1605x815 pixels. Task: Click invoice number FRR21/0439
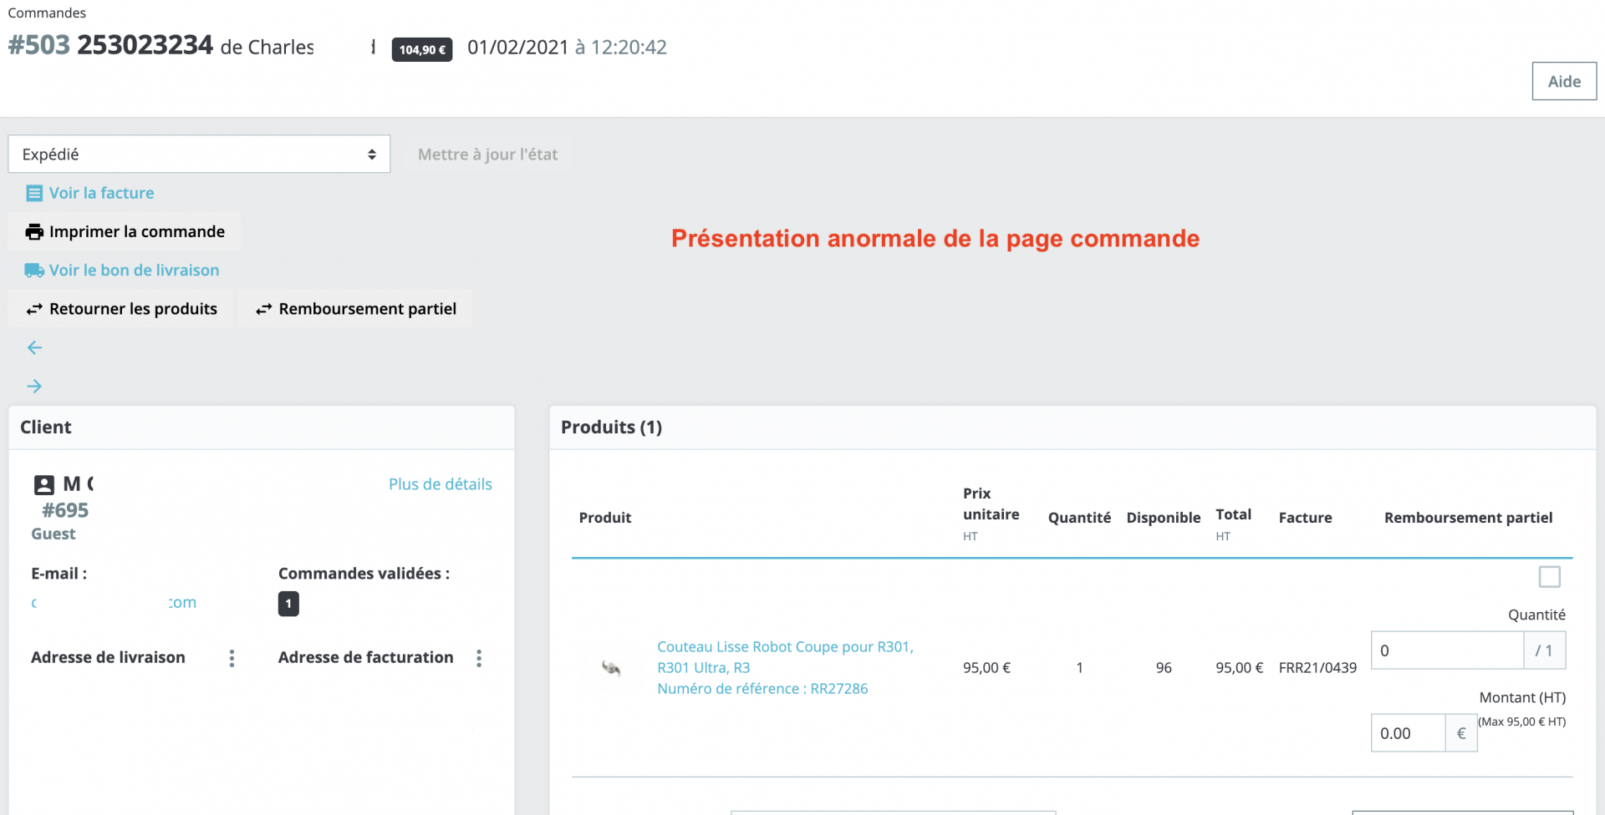(x=1317, y=668)
